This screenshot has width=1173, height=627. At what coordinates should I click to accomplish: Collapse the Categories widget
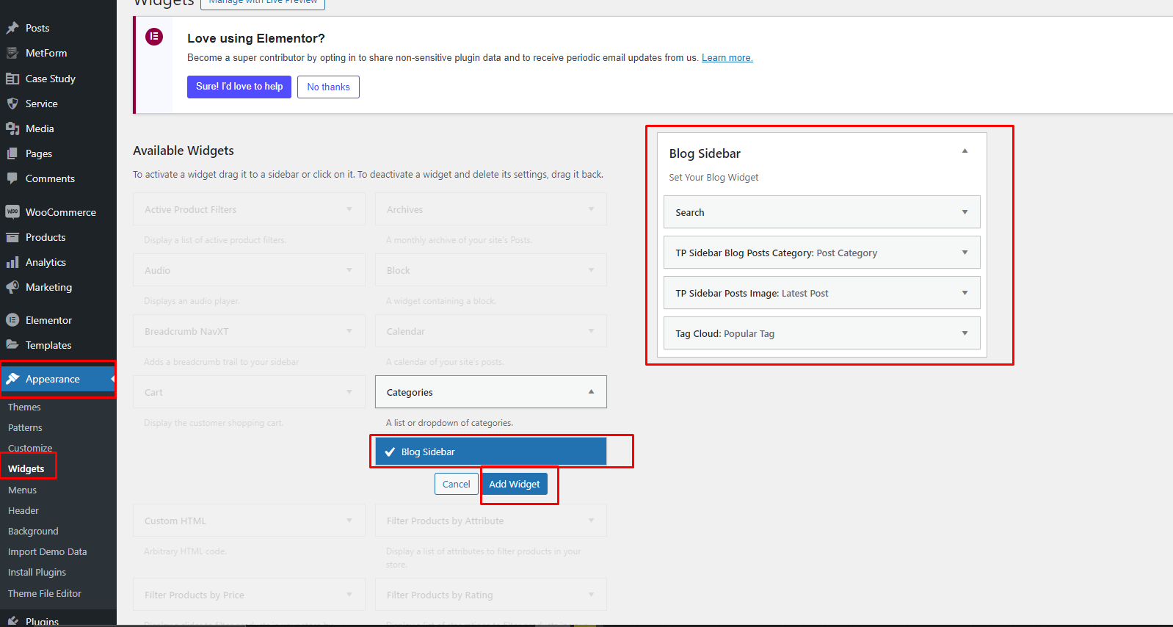point(591,392)
